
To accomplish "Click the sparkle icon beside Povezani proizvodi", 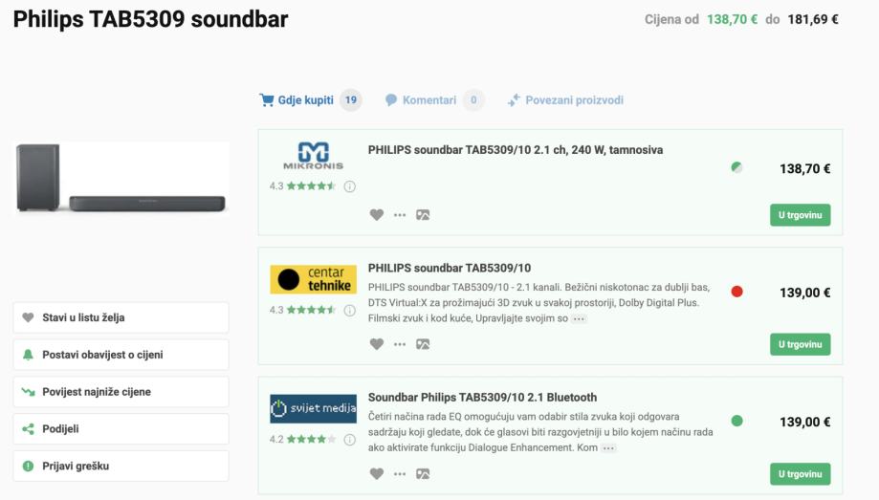I will click(x=514, y=100).
